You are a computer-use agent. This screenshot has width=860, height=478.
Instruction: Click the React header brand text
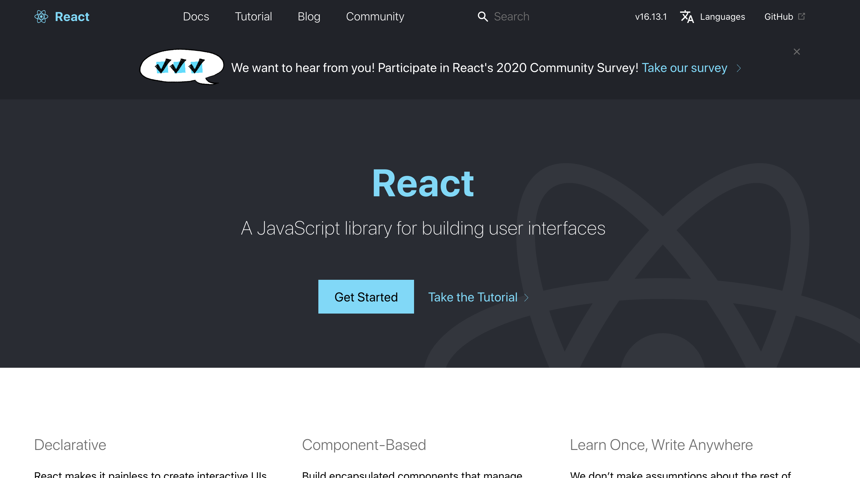[72, 16]
